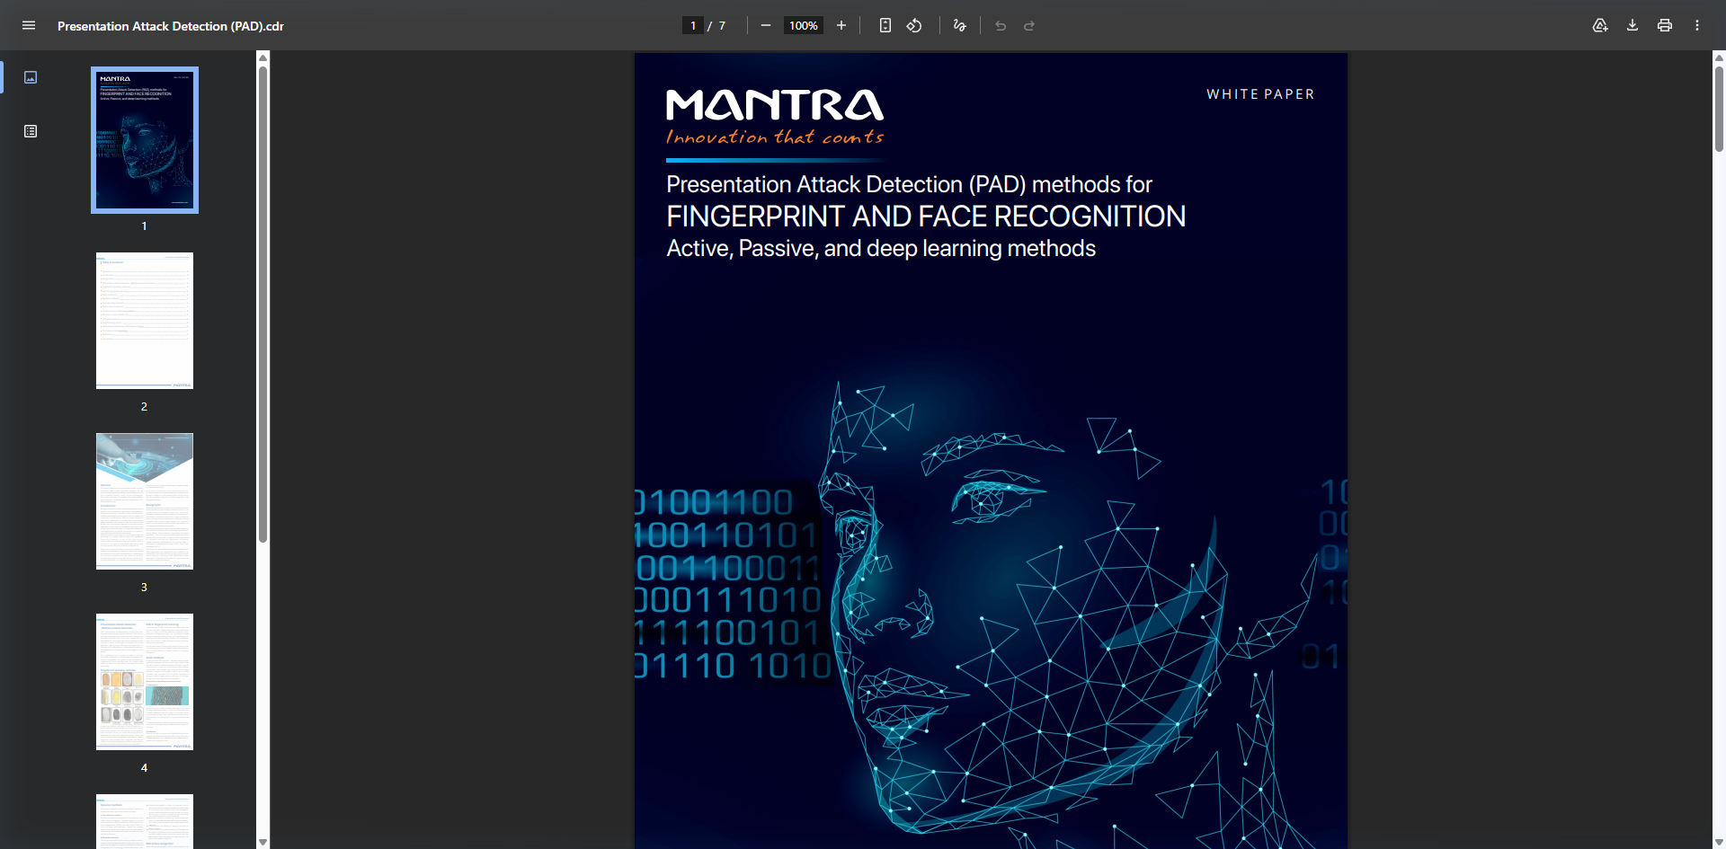This screenshot has height=849, width=1726.
Task: Click the undo arrow icon
Action: (1001, 25)
